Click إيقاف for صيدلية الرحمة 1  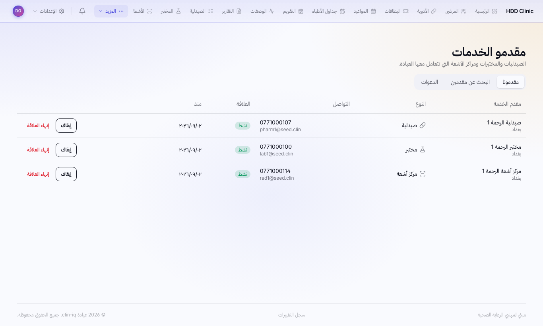(x=66, y=126)
